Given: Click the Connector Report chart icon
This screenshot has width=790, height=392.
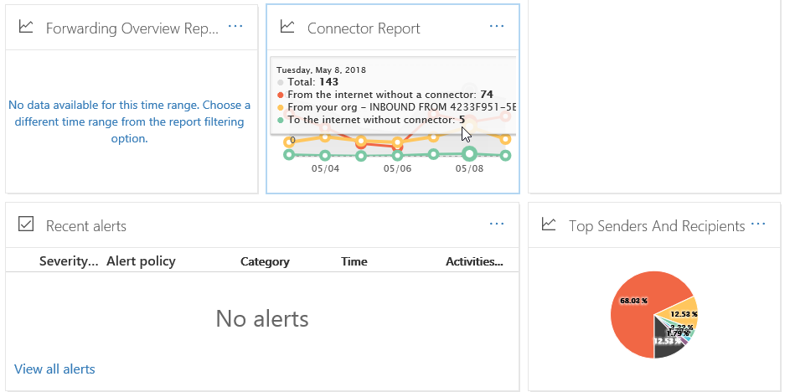Looking at the screenshot, I should [x=287, y=27].
